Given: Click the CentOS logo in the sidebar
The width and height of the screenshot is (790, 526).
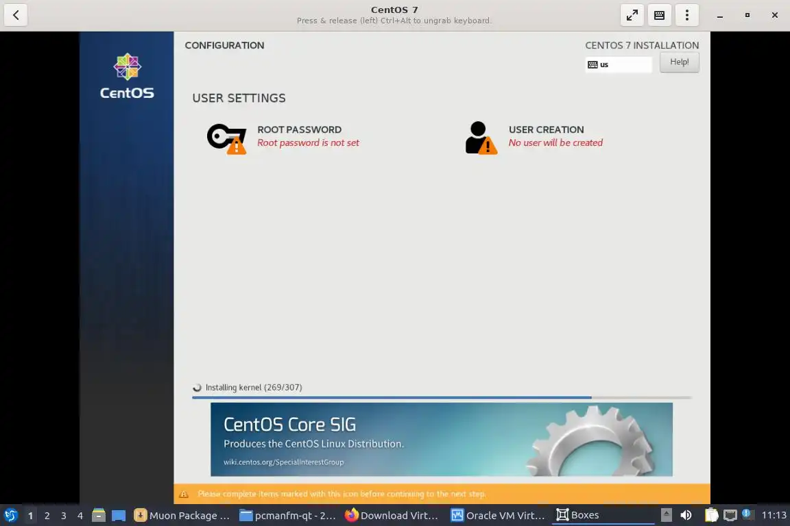Looking at the screenshot, I should coord(127,77).
